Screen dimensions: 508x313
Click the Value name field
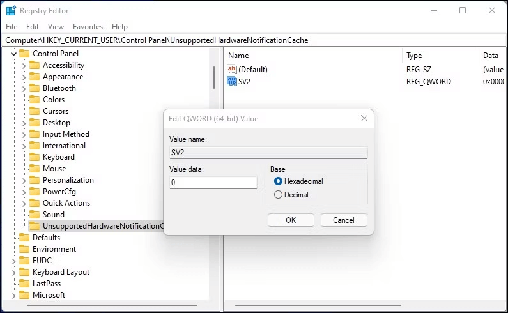(268, 153)
